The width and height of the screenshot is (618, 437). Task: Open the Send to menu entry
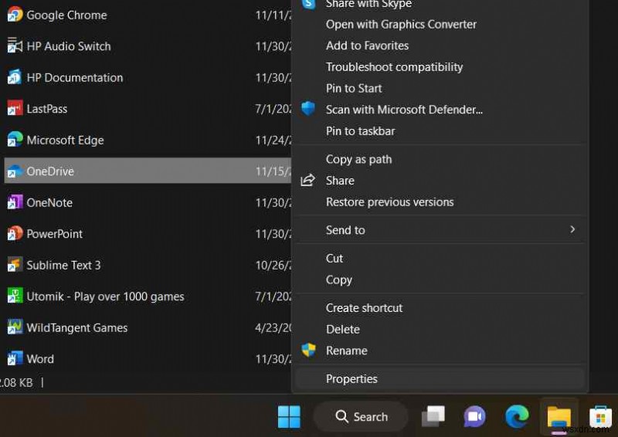[440, 230]
